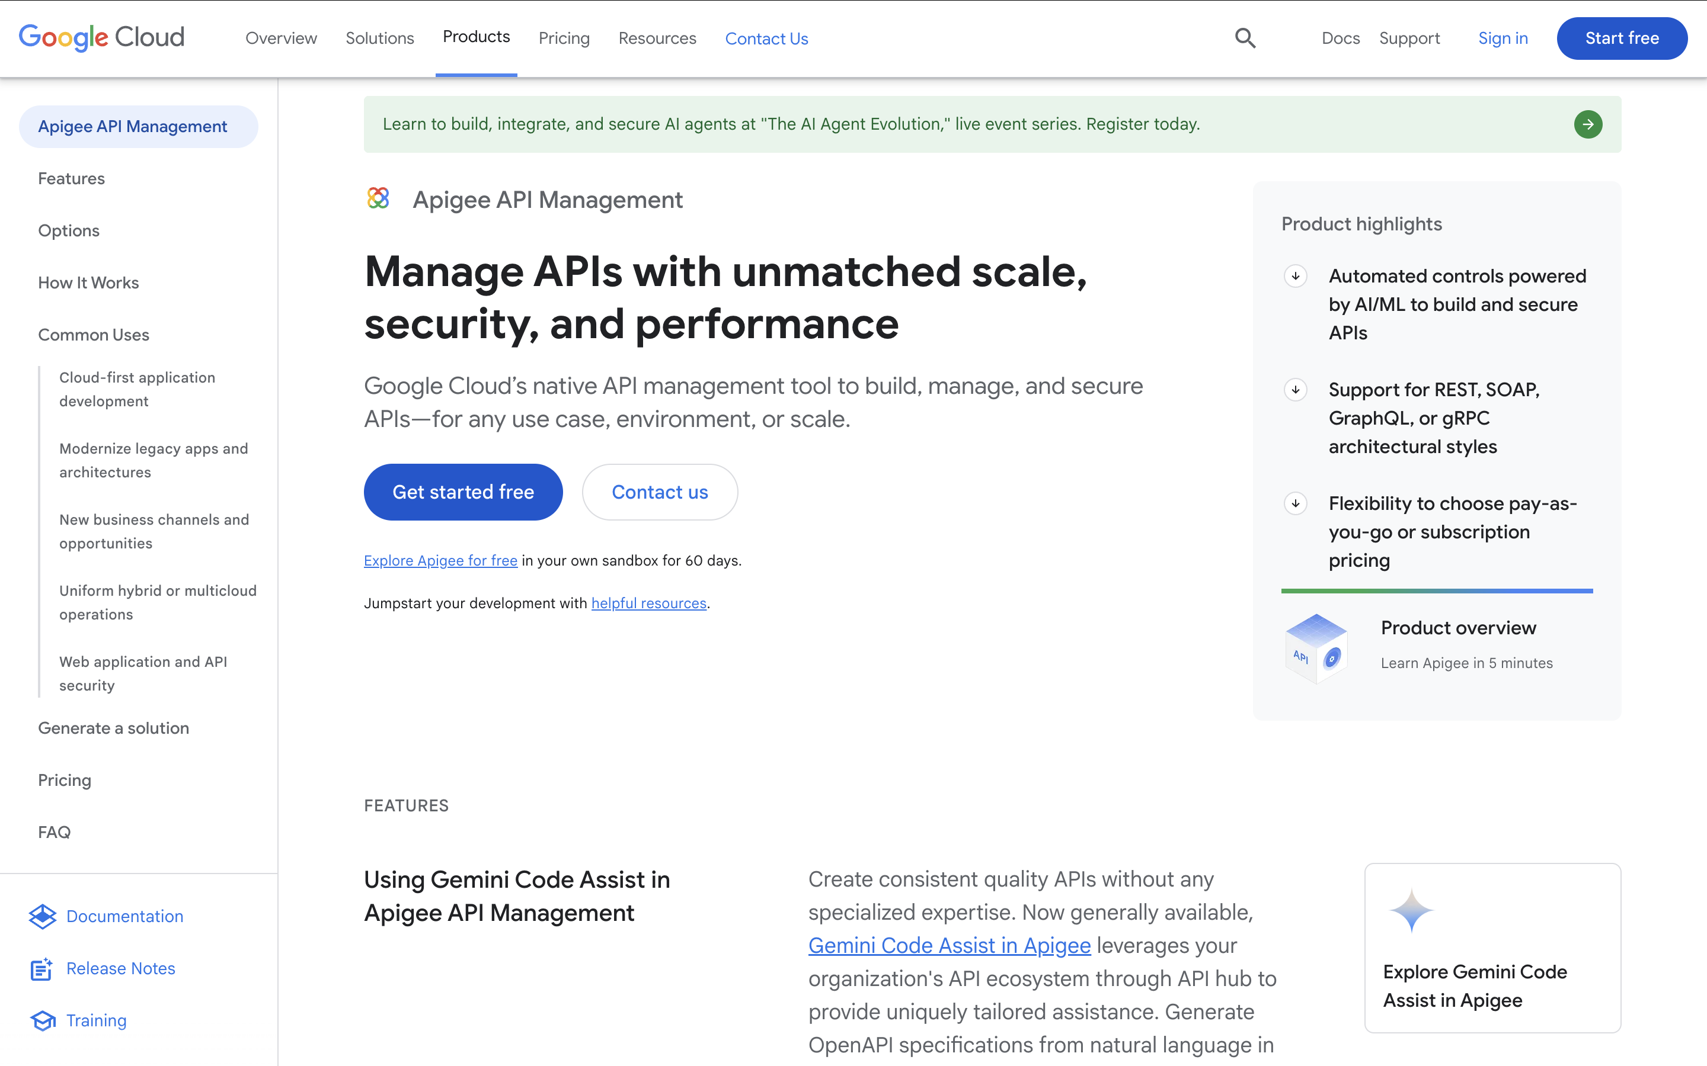Viewport: 1707px width, 1066px height.
Task: Click the Documentation icon in the sidebar
Action: tap(42, 917)
